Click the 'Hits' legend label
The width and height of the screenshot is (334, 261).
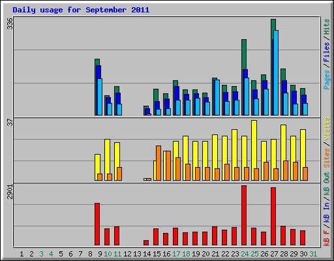[327, 27]
